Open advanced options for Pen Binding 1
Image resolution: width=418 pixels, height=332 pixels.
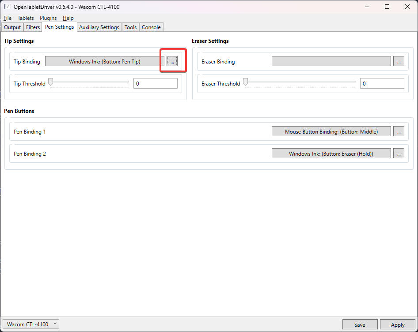(x=399, y=131)
